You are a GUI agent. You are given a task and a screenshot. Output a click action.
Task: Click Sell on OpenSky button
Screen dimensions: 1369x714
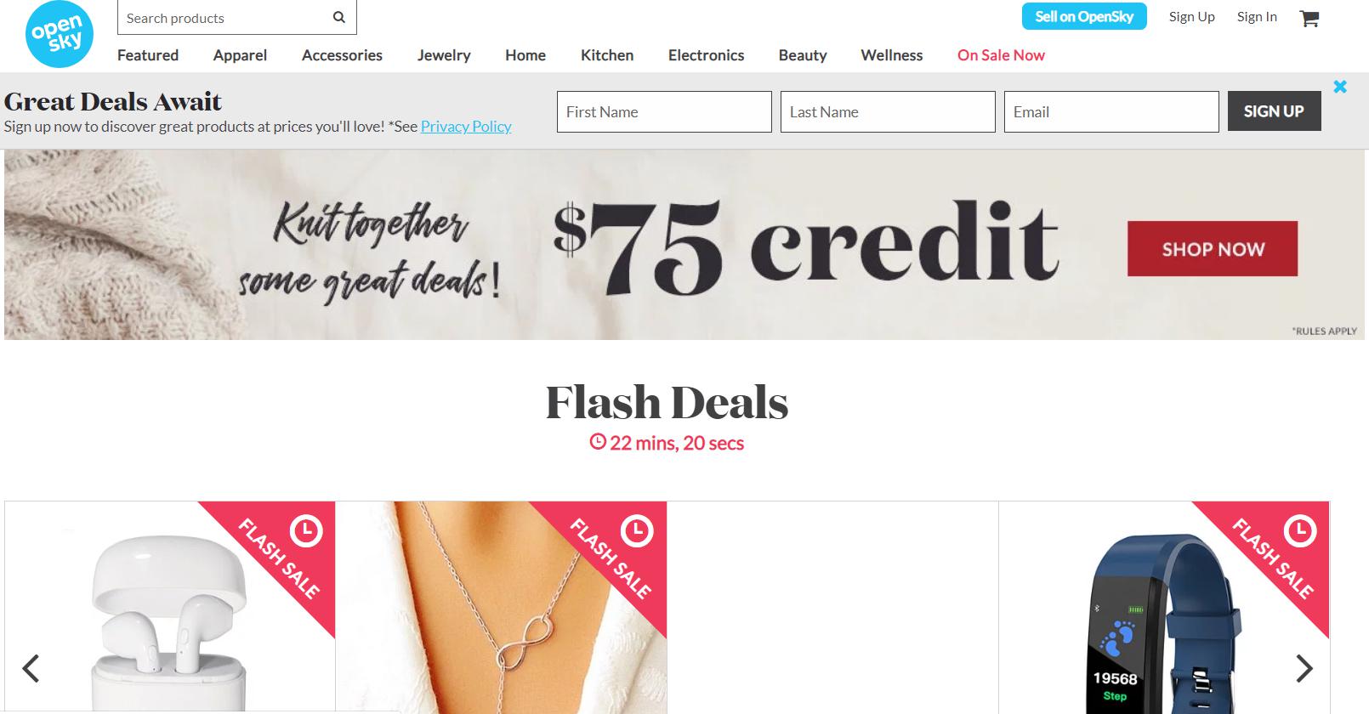point(1084,16)
